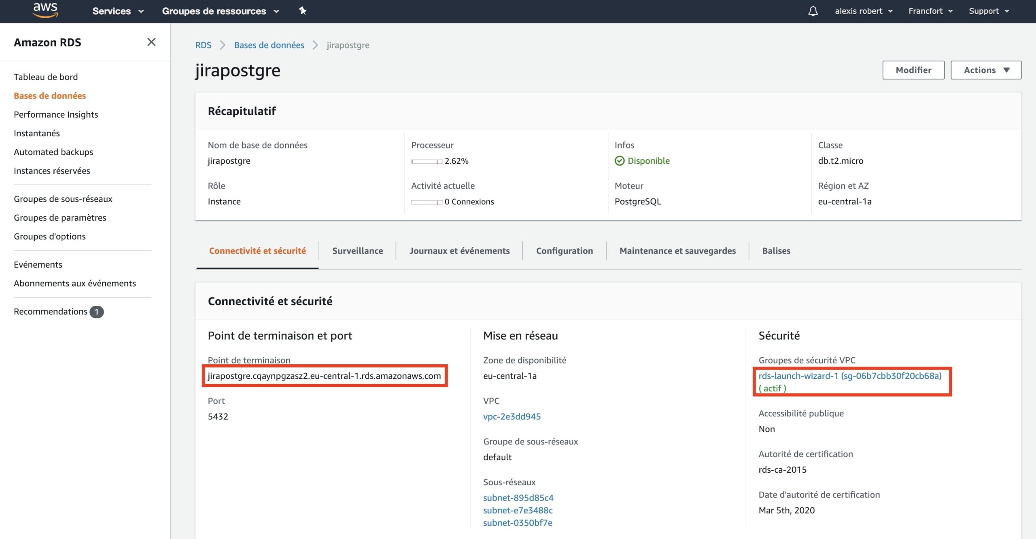Open Groupes de paramètres in sidebar
The height and width of the screenshot is (539, 1036).
click(x=60, y=218)
